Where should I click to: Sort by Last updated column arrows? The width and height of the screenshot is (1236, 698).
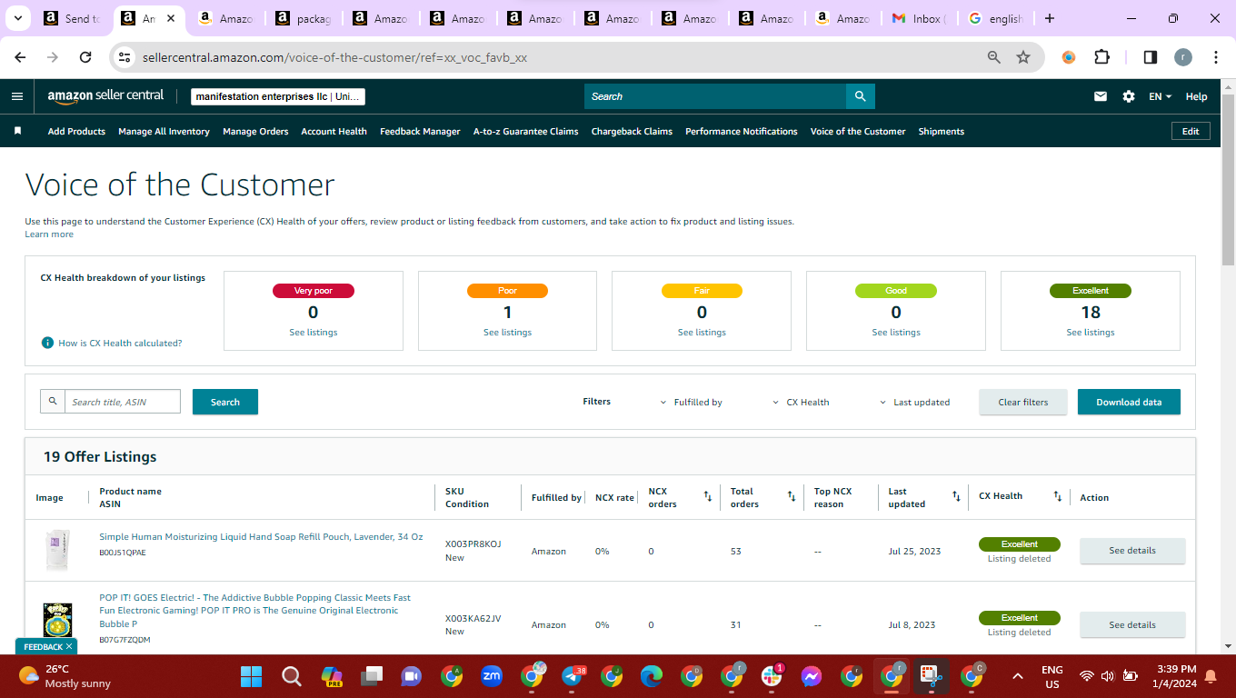(x=956, y=496)
